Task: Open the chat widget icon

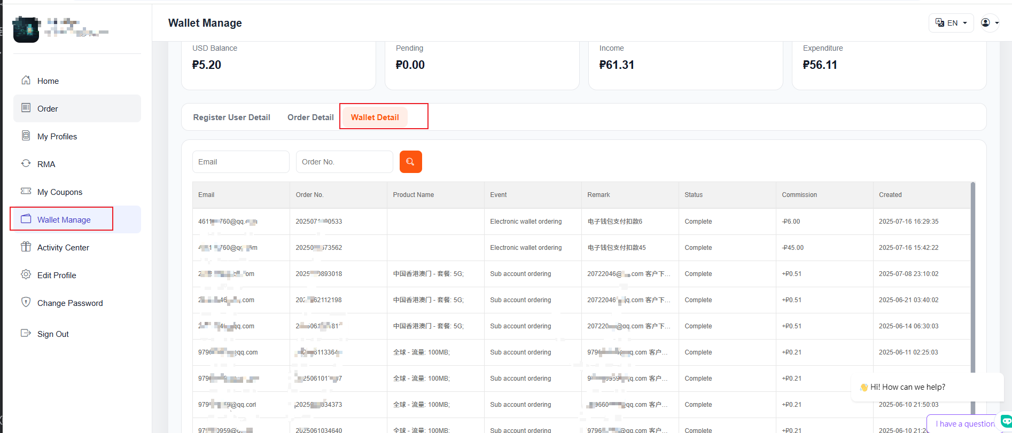Action: pyautogui.click(x=1006, y=421)
